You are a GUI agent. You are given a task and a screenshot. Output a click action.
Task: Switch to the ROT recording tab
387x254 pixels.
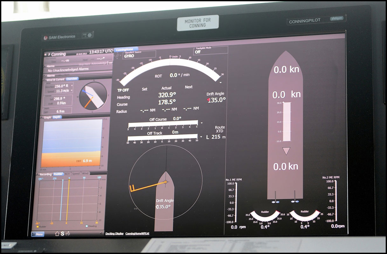pyautogui.click(x=67, y=174)
